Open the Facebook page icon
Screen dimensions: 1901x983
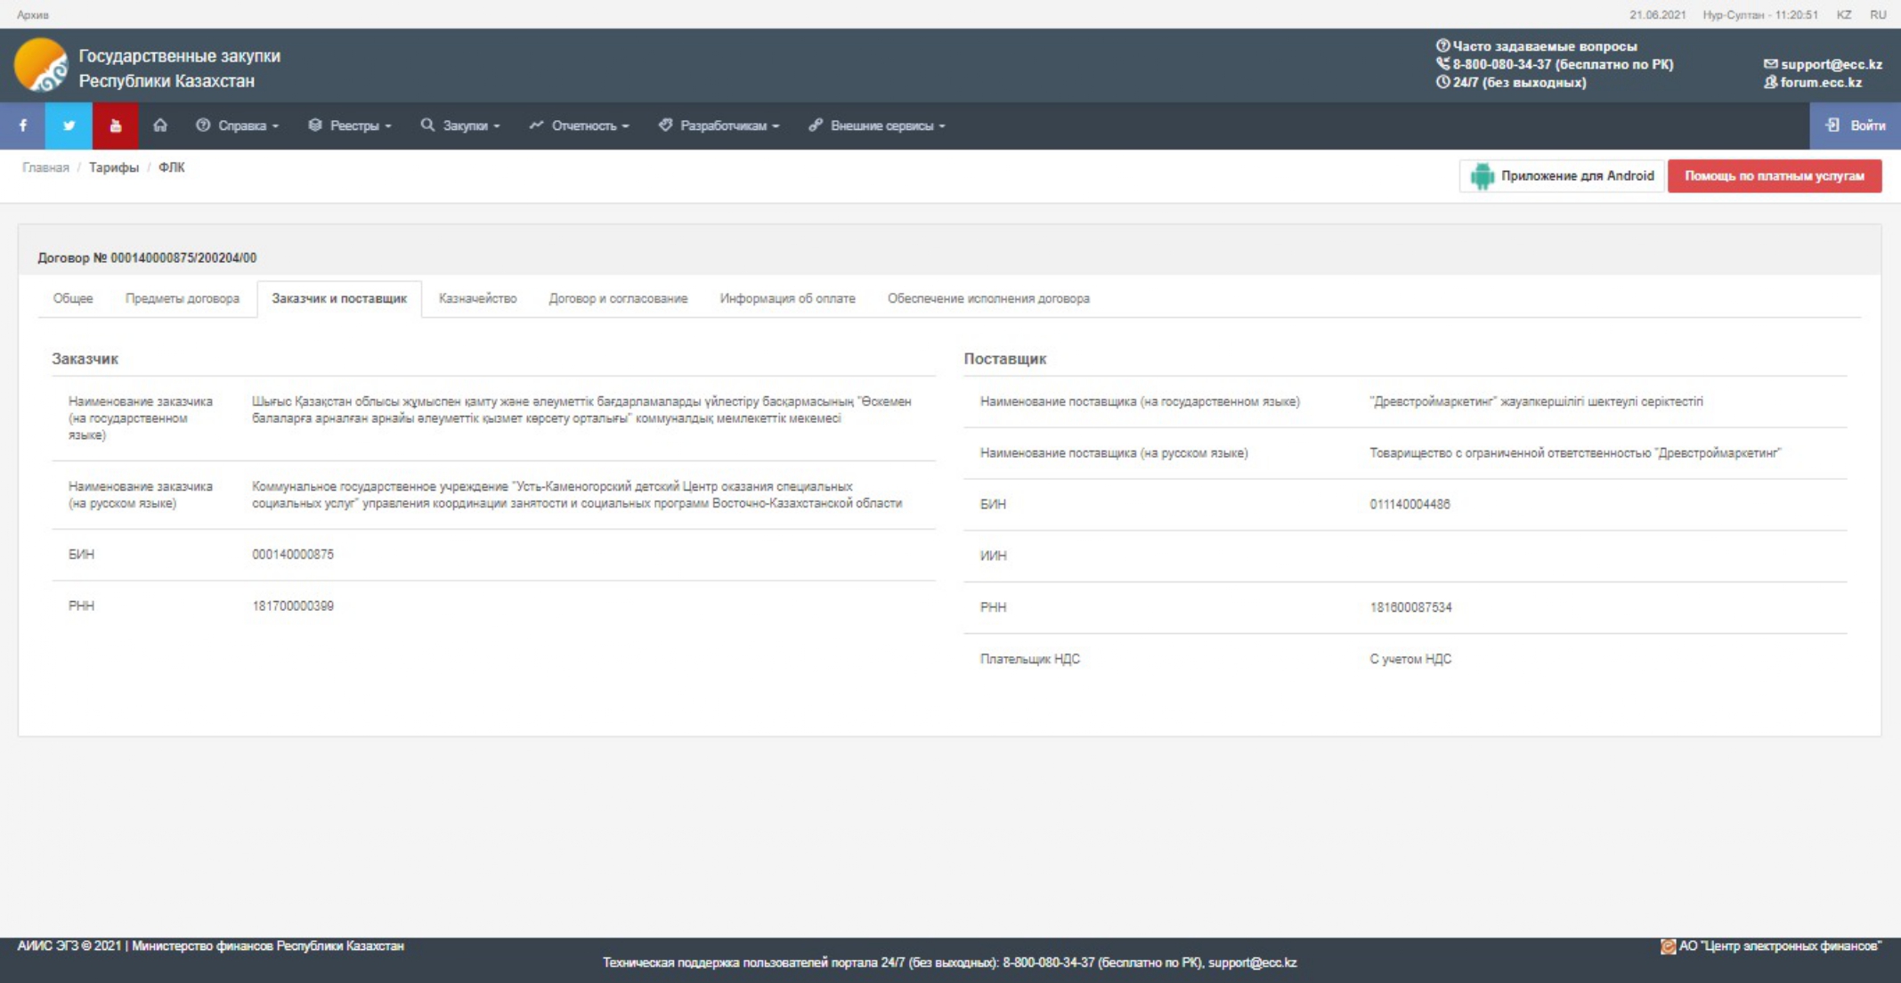[23, 126]
